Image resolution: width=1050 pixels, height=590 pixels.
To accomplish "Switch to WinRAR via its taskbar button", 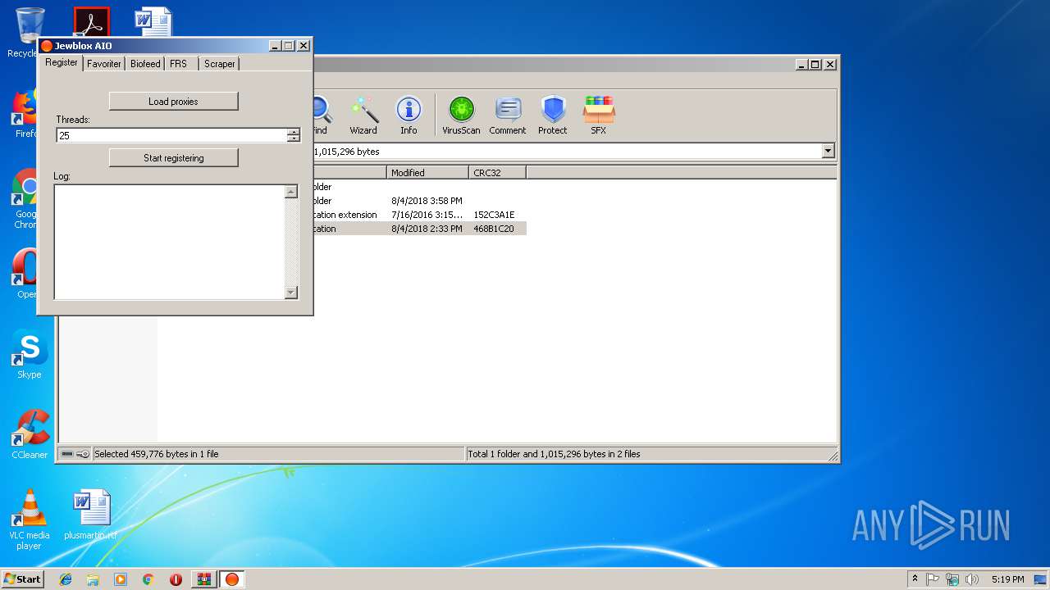I will click(x=203, y=579).
